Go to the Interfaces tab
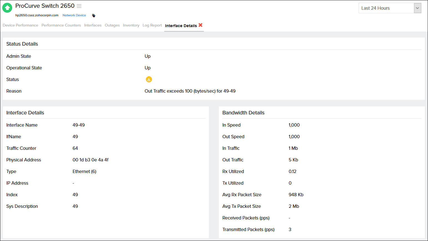Image resolution: width=428 pixels, height=241 pixels. [93, 25]
